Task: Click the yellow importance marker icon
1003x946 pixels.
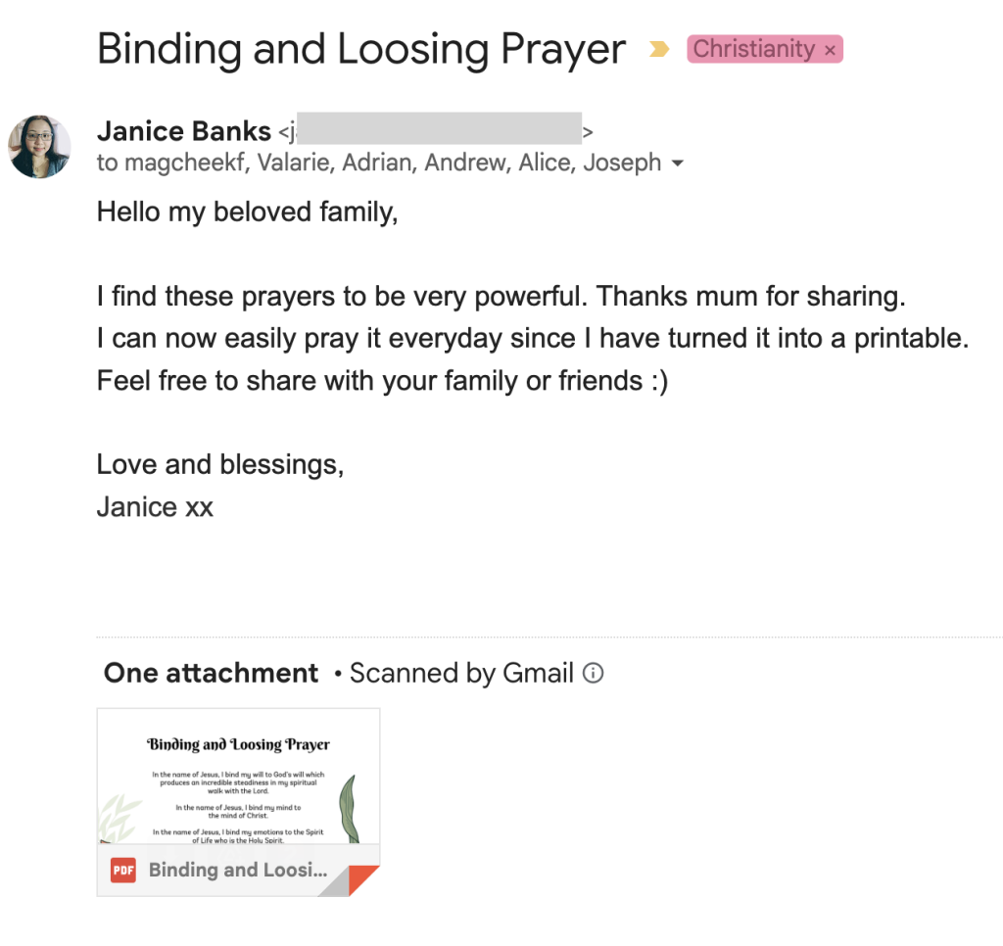Action: (659, 49)
